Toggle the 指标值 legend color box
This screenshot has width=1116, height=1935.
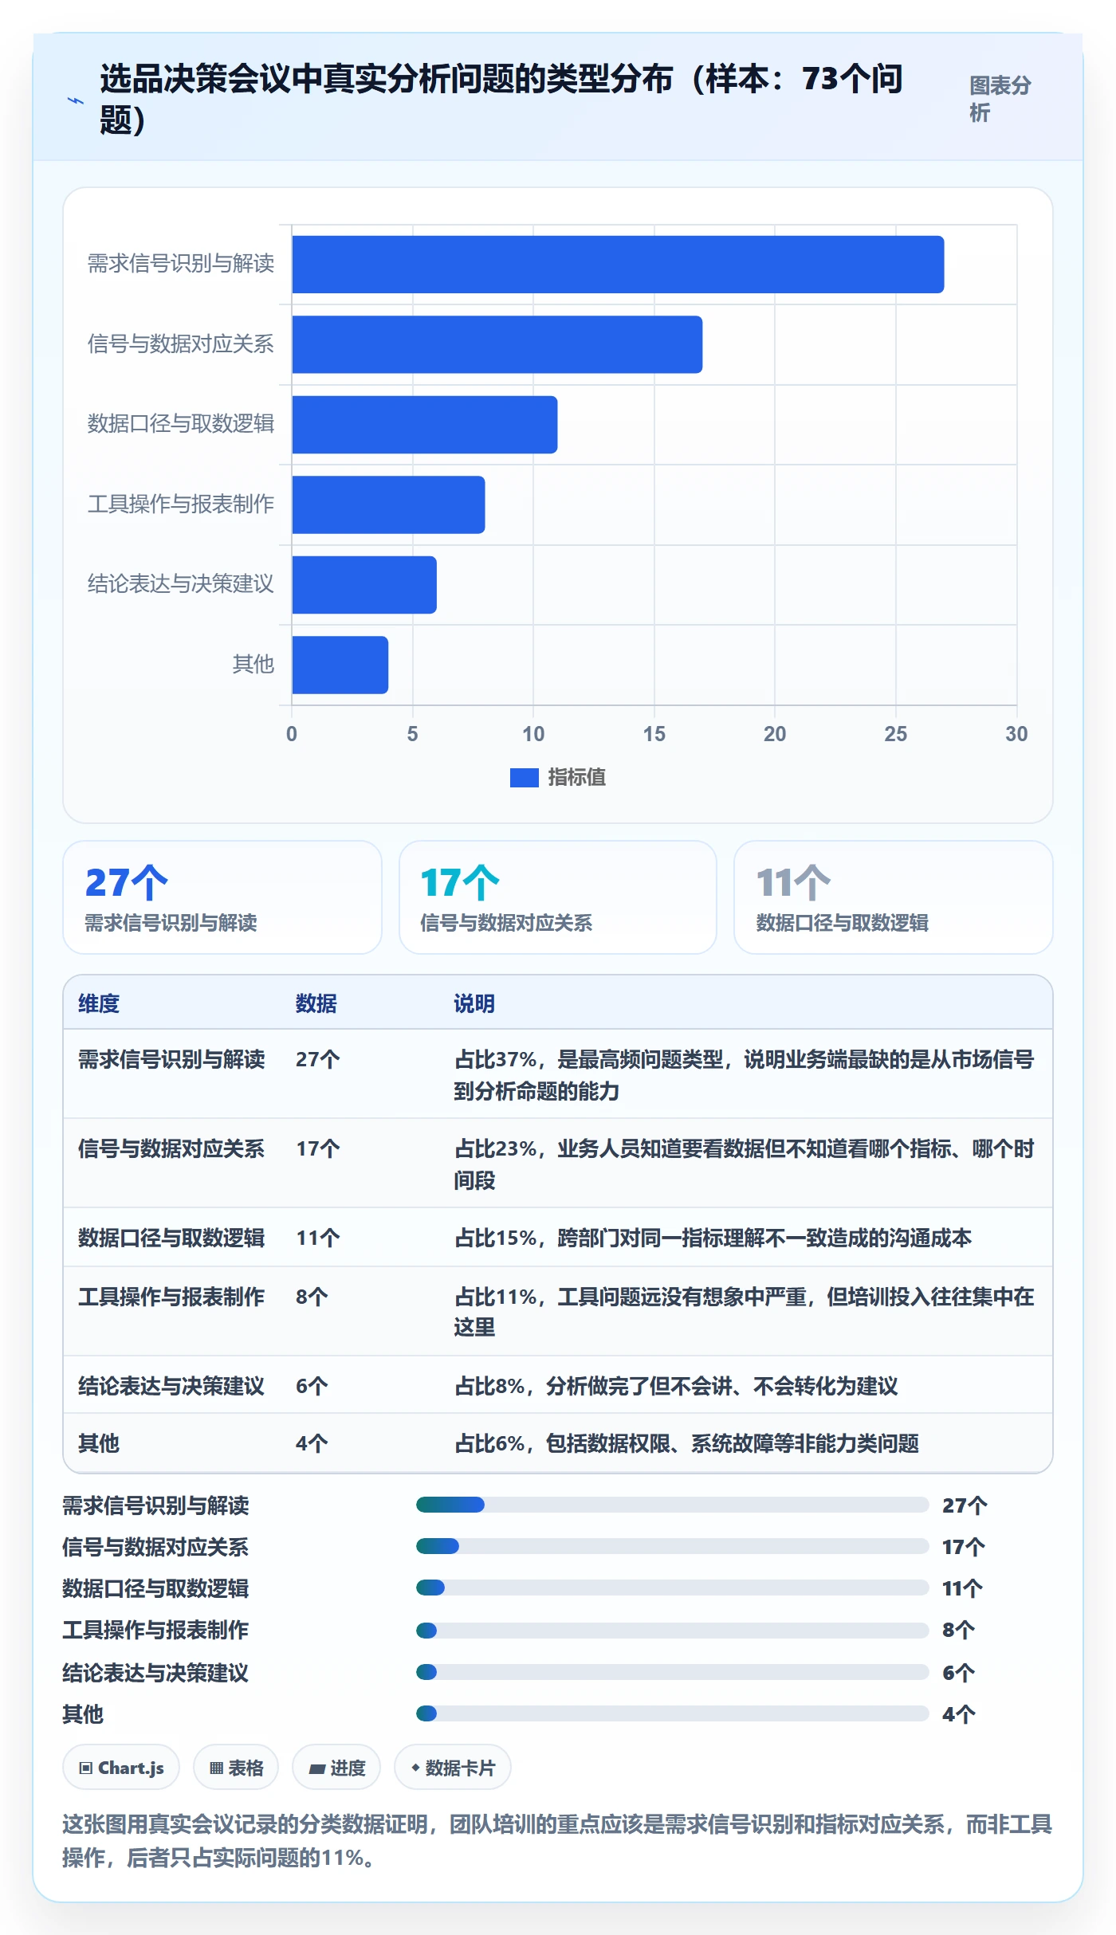[524, 777]
